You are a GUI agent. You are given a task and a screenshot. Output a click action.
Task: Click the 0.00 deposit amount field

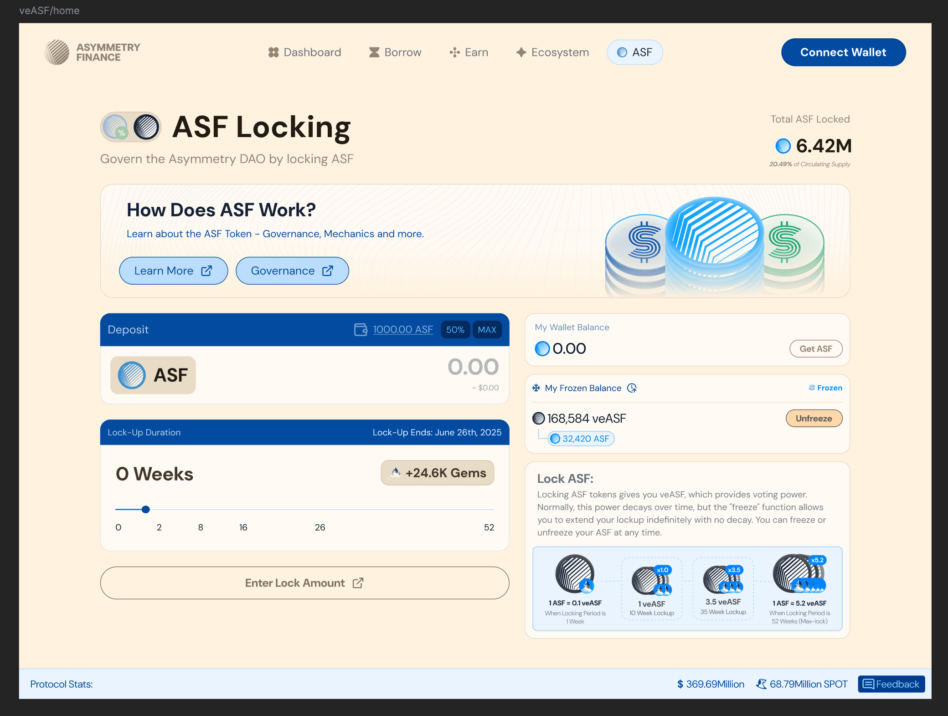[x=473, y=367]
